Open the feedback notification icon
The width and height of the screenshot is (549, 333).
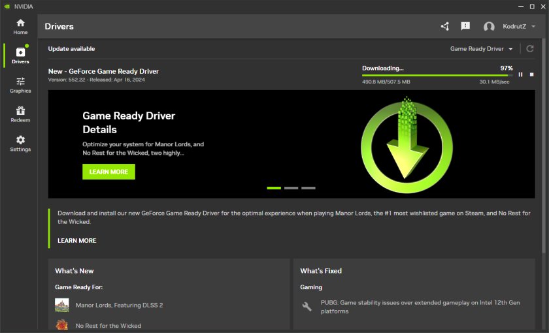pyautogui.click(x=465, y=26)
